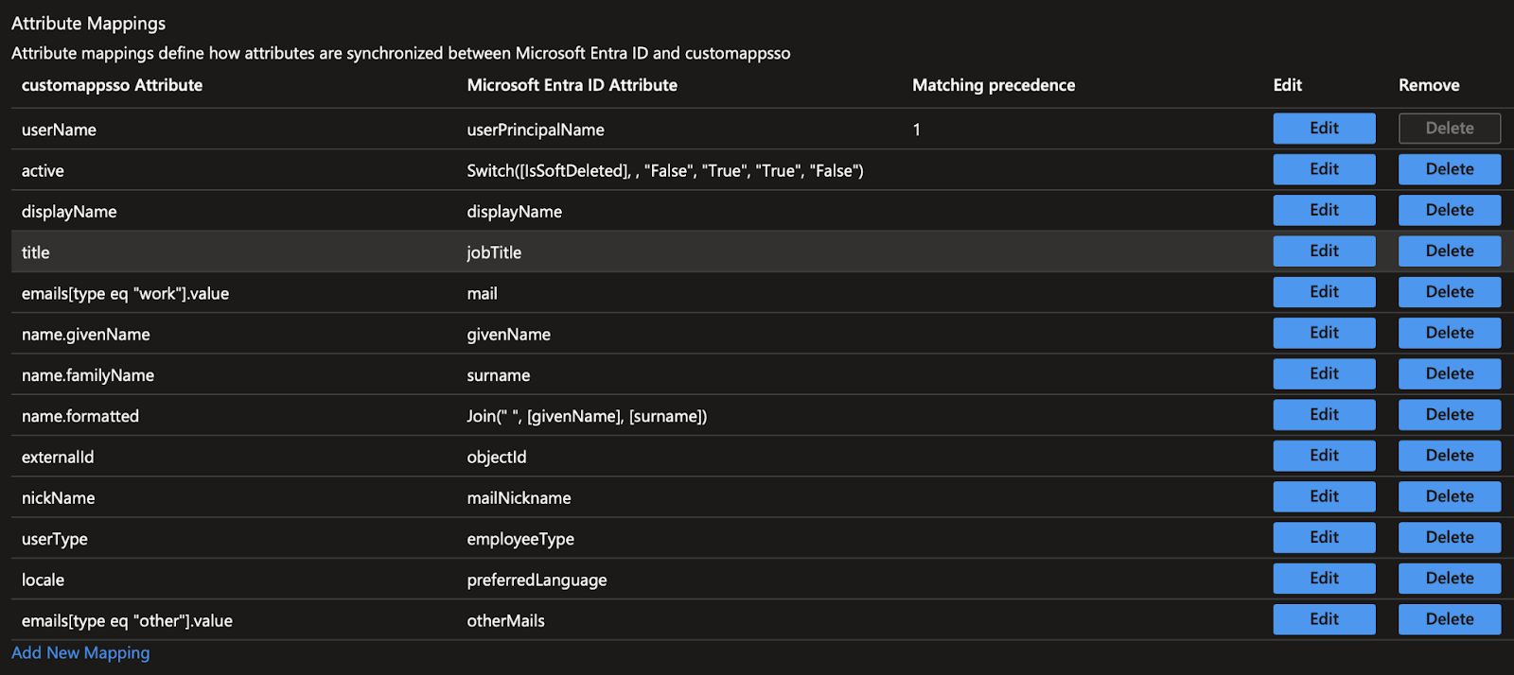Click the otherMails cell

coord(505,621)
